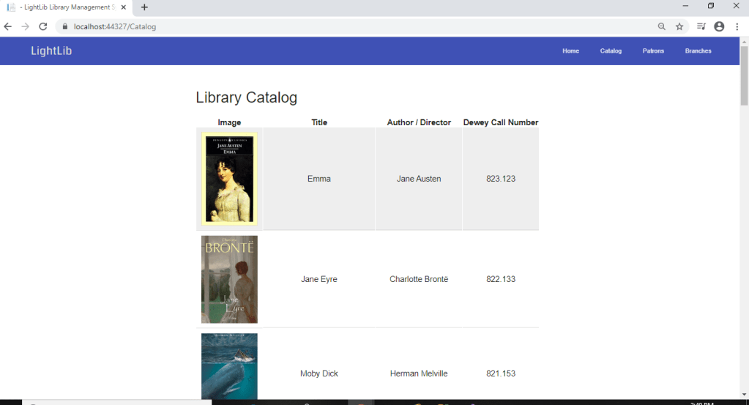
Task: Click the vertical page scrollbar thumb
Action: coord(744,77)
